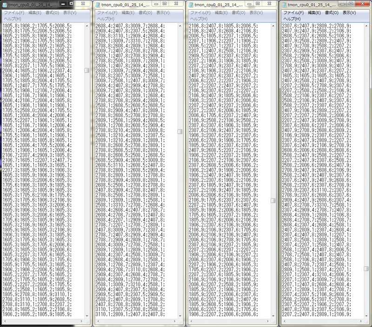The width and height of the screenshot is (372, 327).
Task: Click line "2608.4;2407.8;3009.7;2608.4;" in second window
Action: (x=130, y=26)
